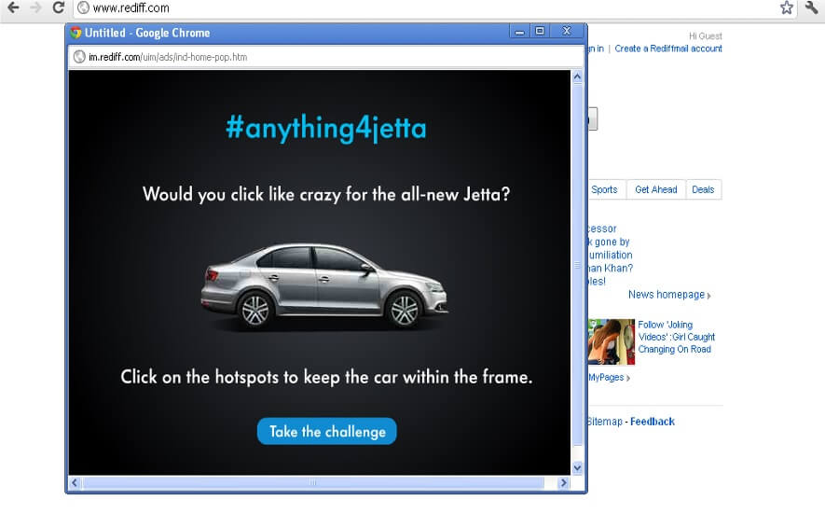825x527 pixels.
Task: Open the Get Ahead tab
Action: pyautogui.click(x=655, y=189)
